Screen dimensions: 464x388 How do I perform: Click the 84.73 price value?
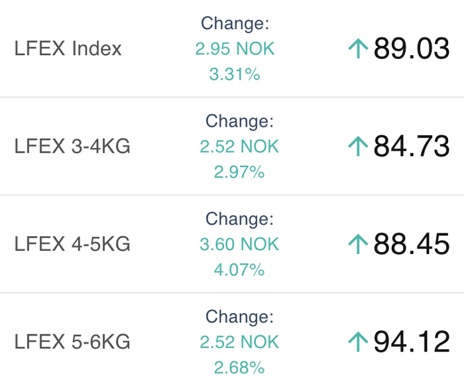pyautogui.click(x=412, y=146)
